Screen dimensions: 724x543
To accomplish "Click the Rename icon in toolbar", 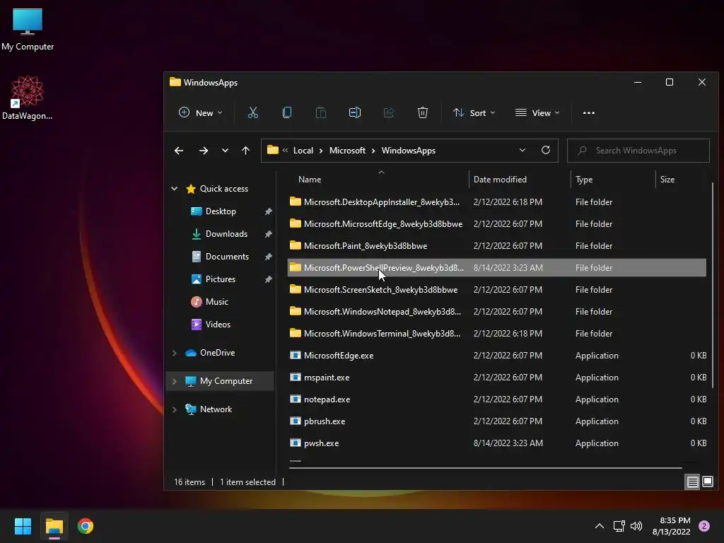I will click(355, 112).
